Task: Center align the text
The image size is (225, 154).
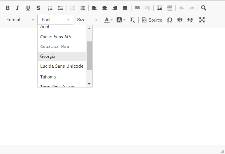Action: pos(105,8)
